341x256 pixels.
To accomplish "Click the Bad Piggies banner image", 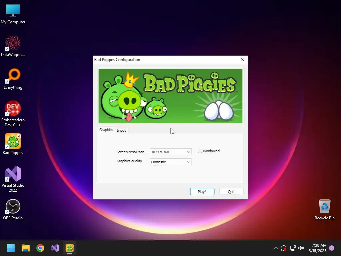I will [170, 96].
